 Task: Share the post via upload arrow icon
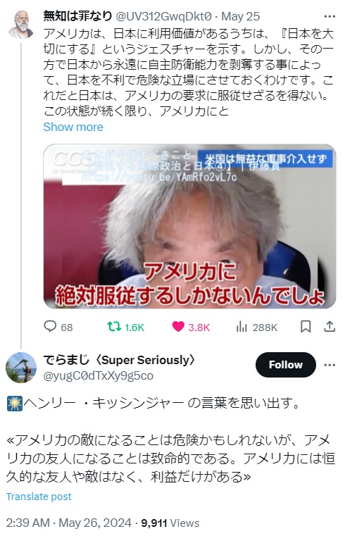(330, 327)
